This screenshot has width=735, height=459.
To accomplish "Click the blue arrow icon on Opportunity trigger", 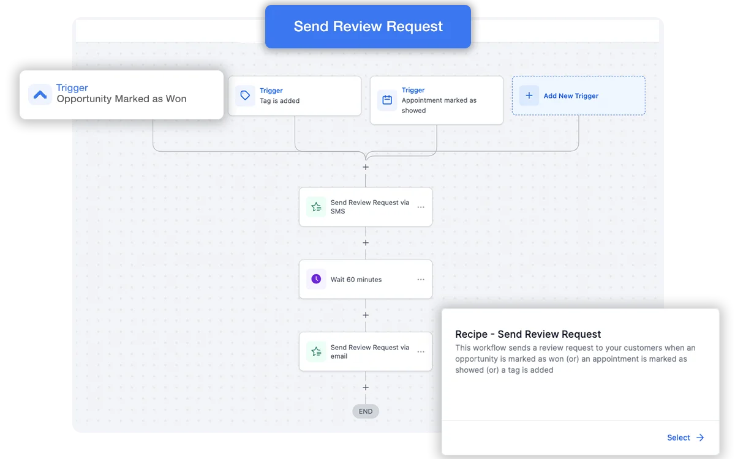I will point(40,95).
